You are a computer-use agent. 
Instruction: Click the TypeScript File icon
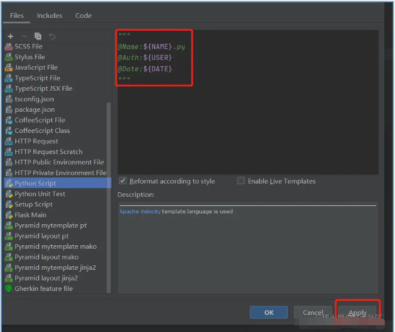9,78
